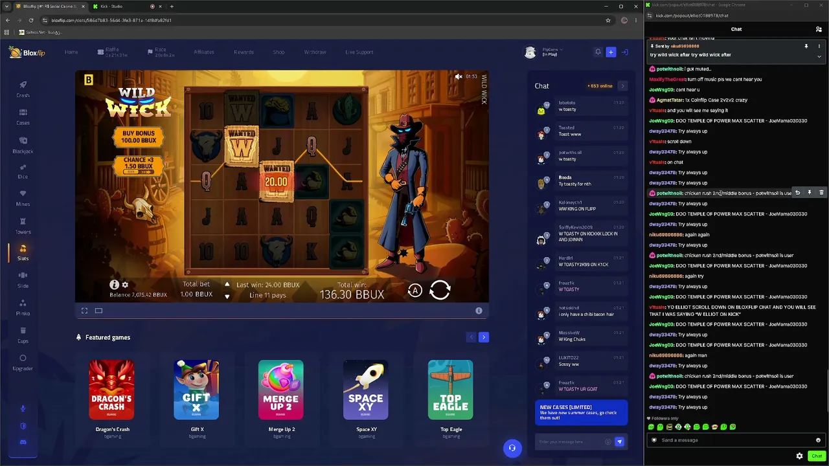Click the Kick 'Send a message' field

(736, 440)
